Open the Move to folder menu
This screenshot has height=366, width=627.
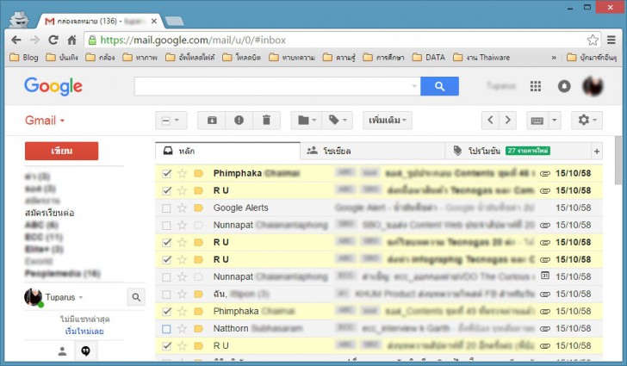point(307,120)
